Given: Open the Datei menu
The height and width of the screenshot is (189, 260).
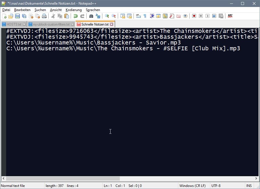Looking at the screenshot, I should [6, 10].
